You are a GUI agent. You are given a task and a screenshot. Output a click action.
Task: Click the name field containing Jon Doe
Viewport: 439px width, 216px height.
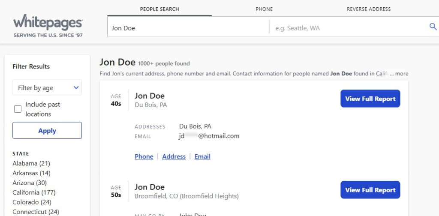[x=188, y=28]
